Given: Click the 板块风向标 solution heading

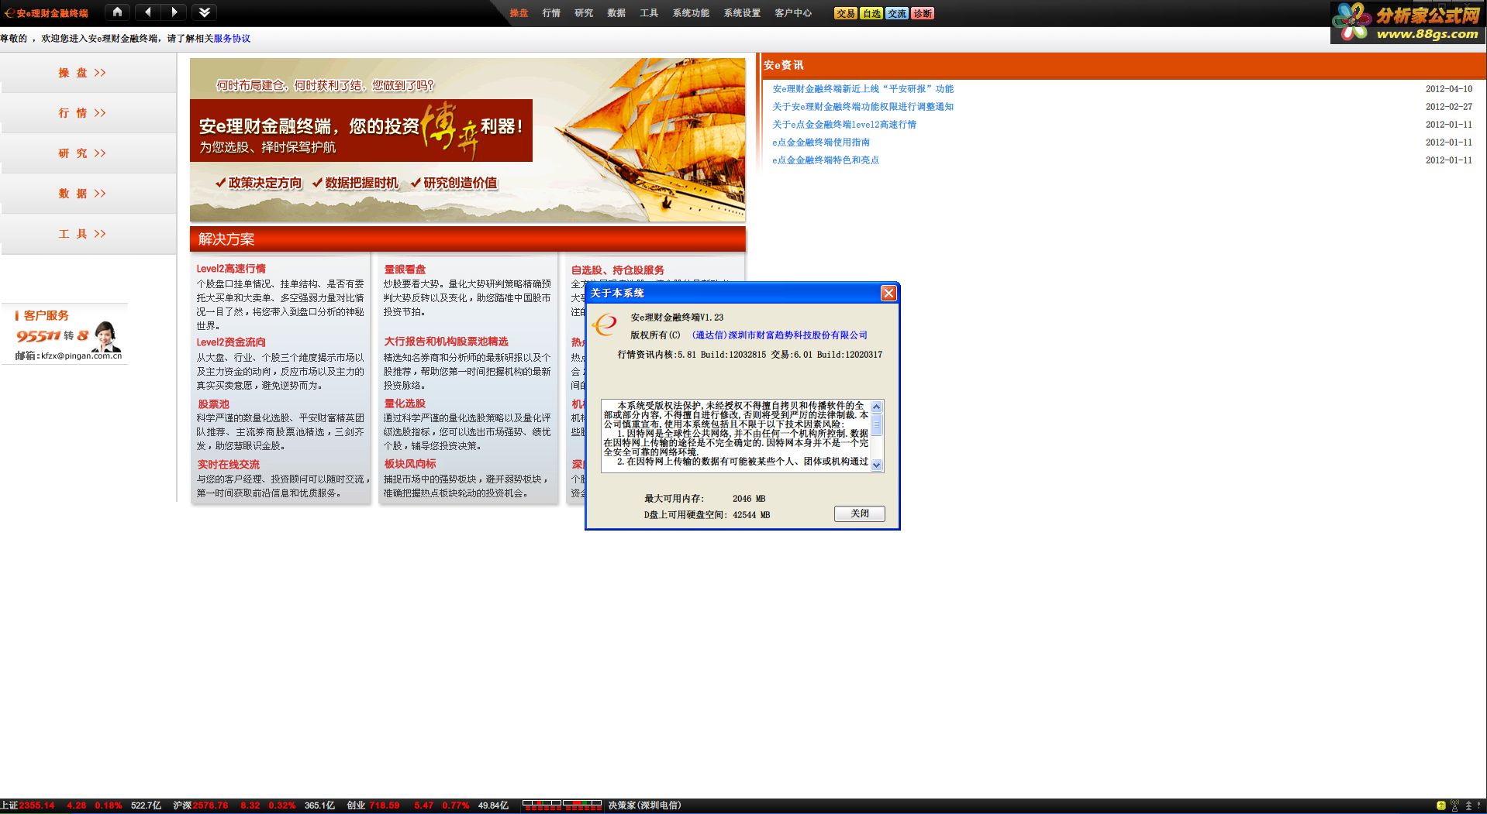Looking at the screenshot, I should point(410,464).
